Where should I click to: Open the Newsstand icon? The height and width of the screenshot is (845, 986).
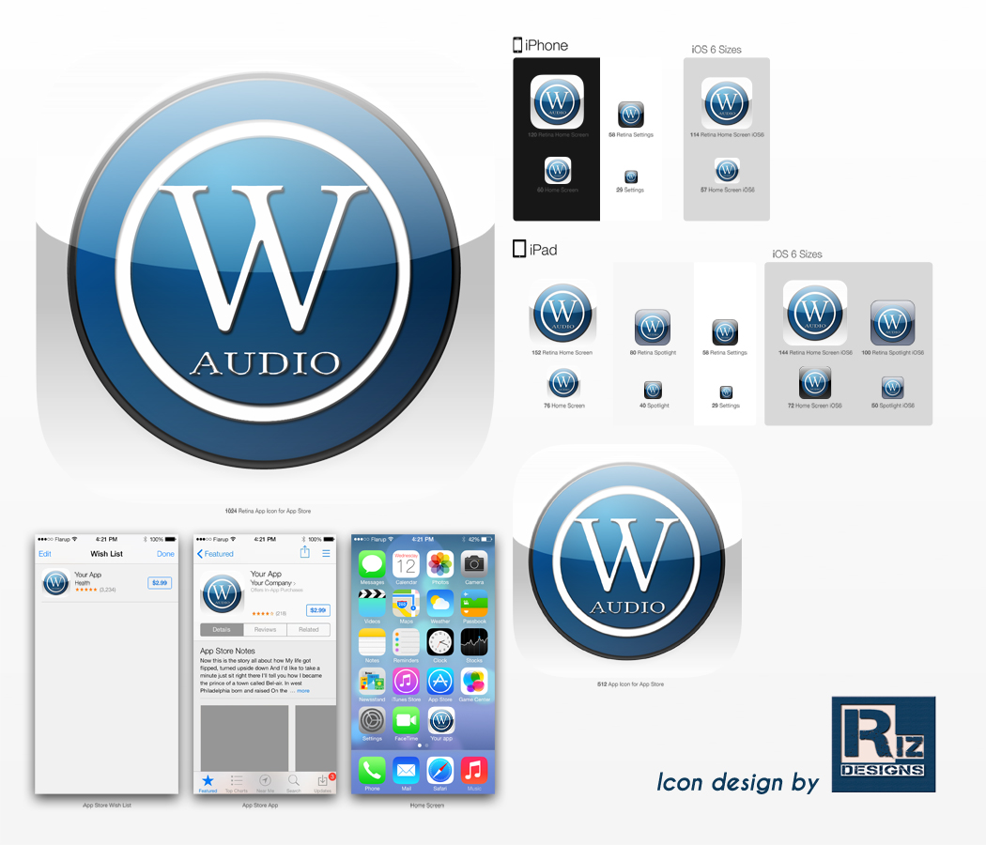pos(371,683)
